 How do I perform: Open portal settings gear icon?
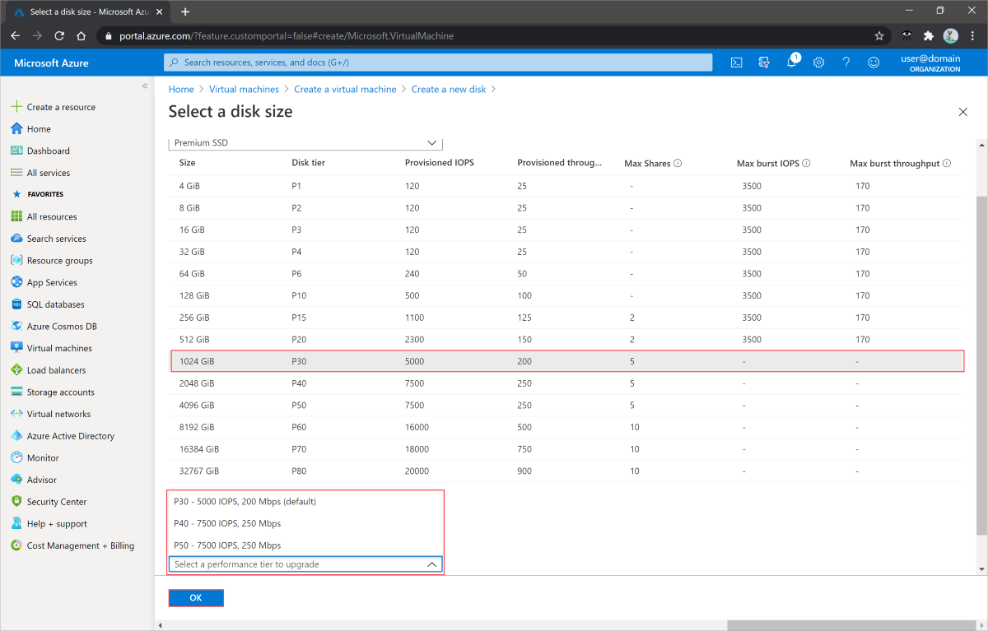click(818, 63)
